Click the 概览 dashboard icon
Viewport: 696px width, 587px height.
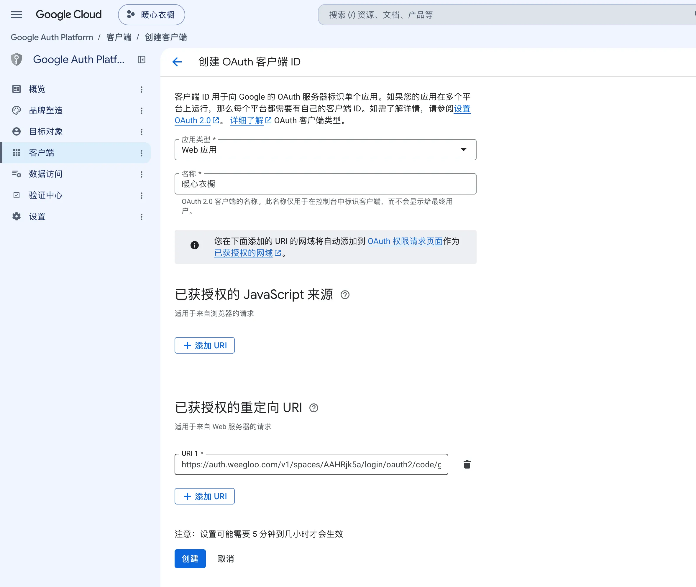[16, 89]
